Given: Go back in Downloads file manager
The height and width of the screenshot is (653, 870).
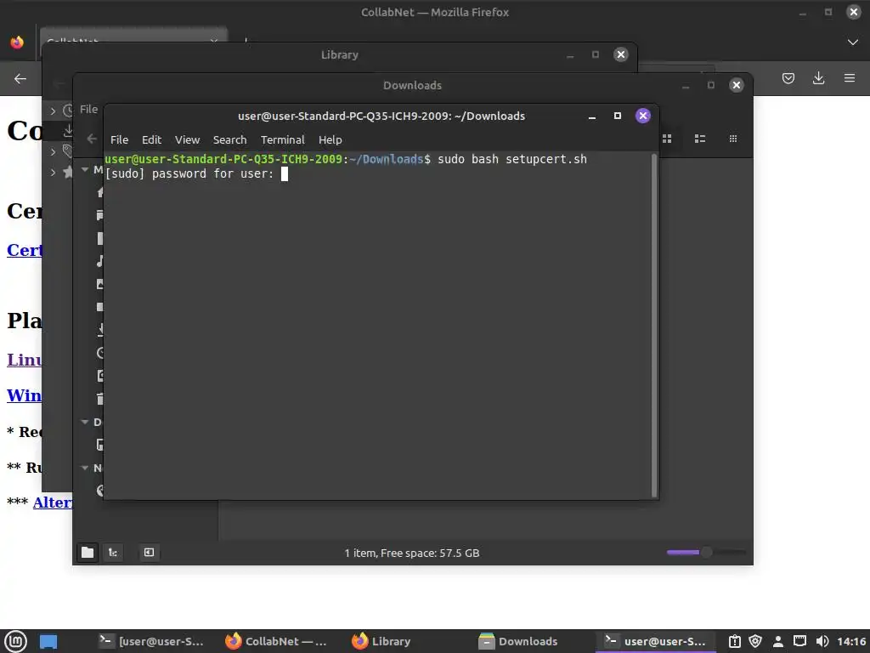Looking at the screenshot, I should point(92,139).
